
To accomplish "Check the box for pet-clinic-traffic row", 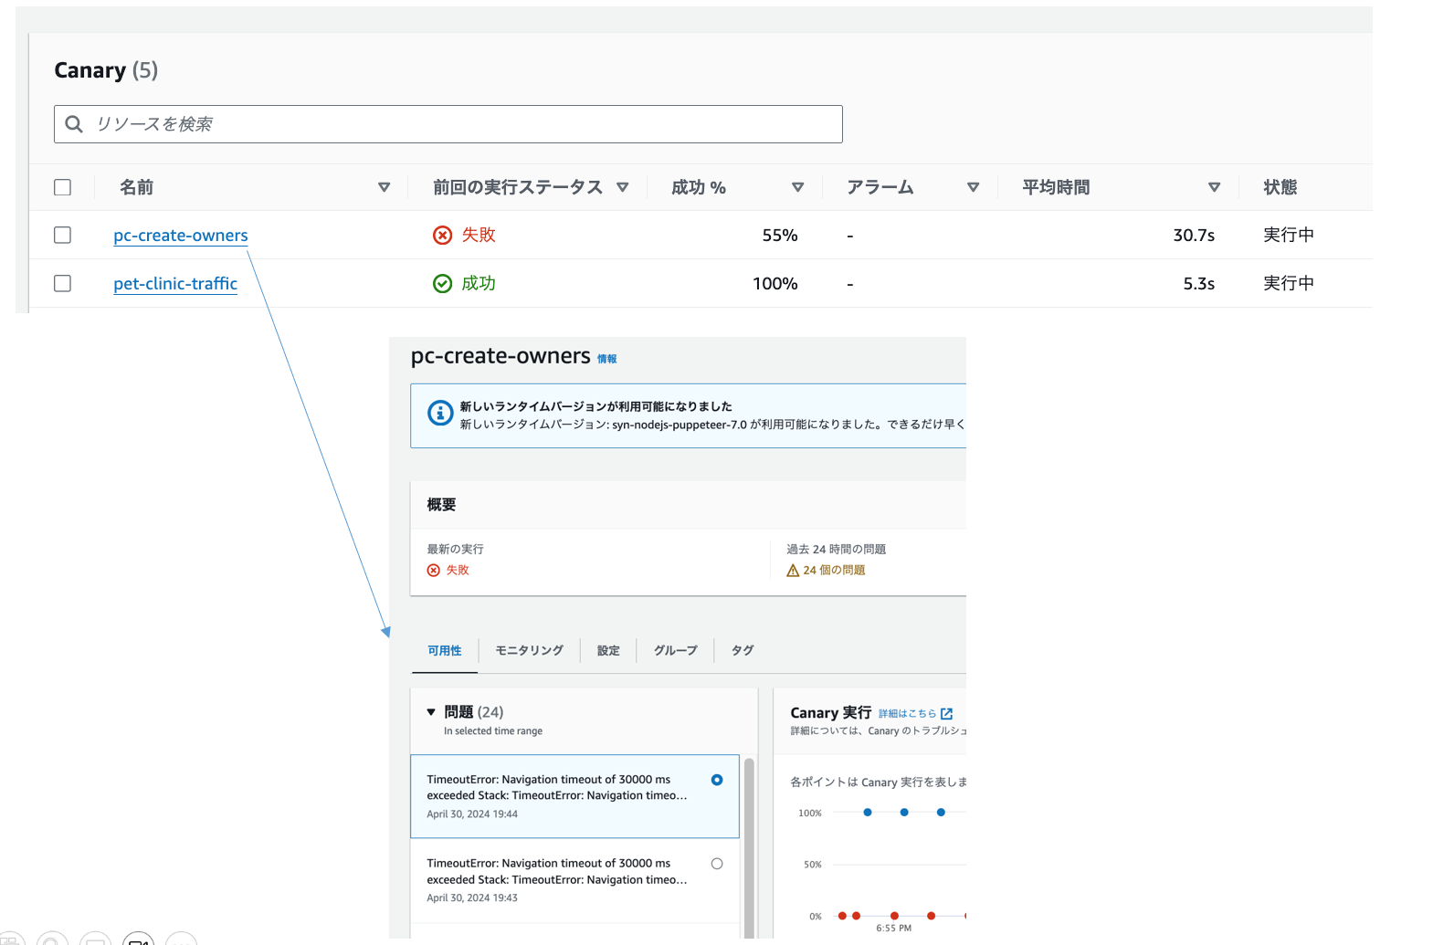I will coord(62,283).
